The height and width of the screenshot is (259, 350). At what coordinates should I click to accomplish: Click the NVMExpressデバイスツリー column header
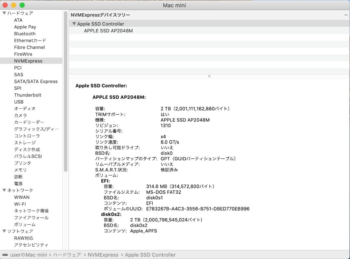tap(209, 15)
